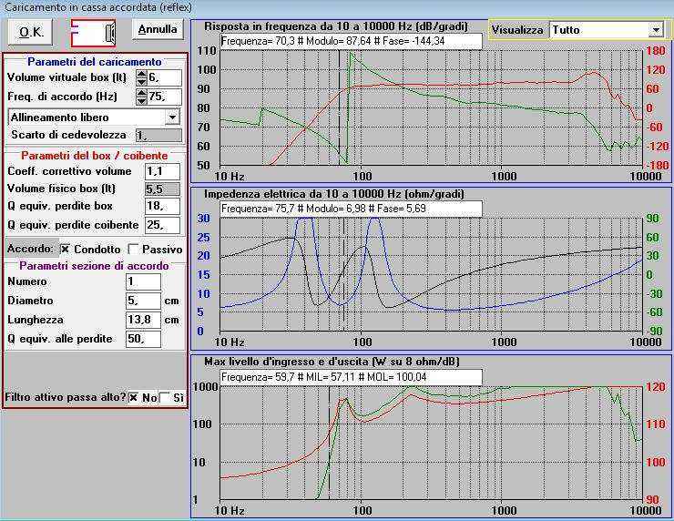The height and width of the screenshot is (521, 674).
Task: Click the Risposta in frequenza graph title
Action: [x=336, y=26]
